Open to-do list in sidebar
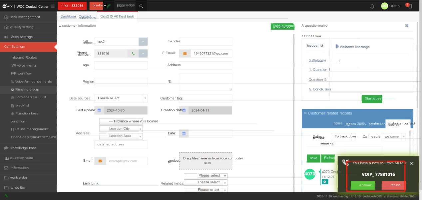 pyautogui.click(x=28, y=188)
